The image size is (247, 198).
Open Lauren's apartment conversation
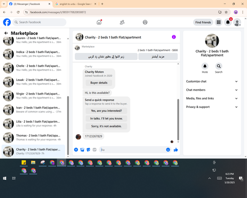[34, 40]
